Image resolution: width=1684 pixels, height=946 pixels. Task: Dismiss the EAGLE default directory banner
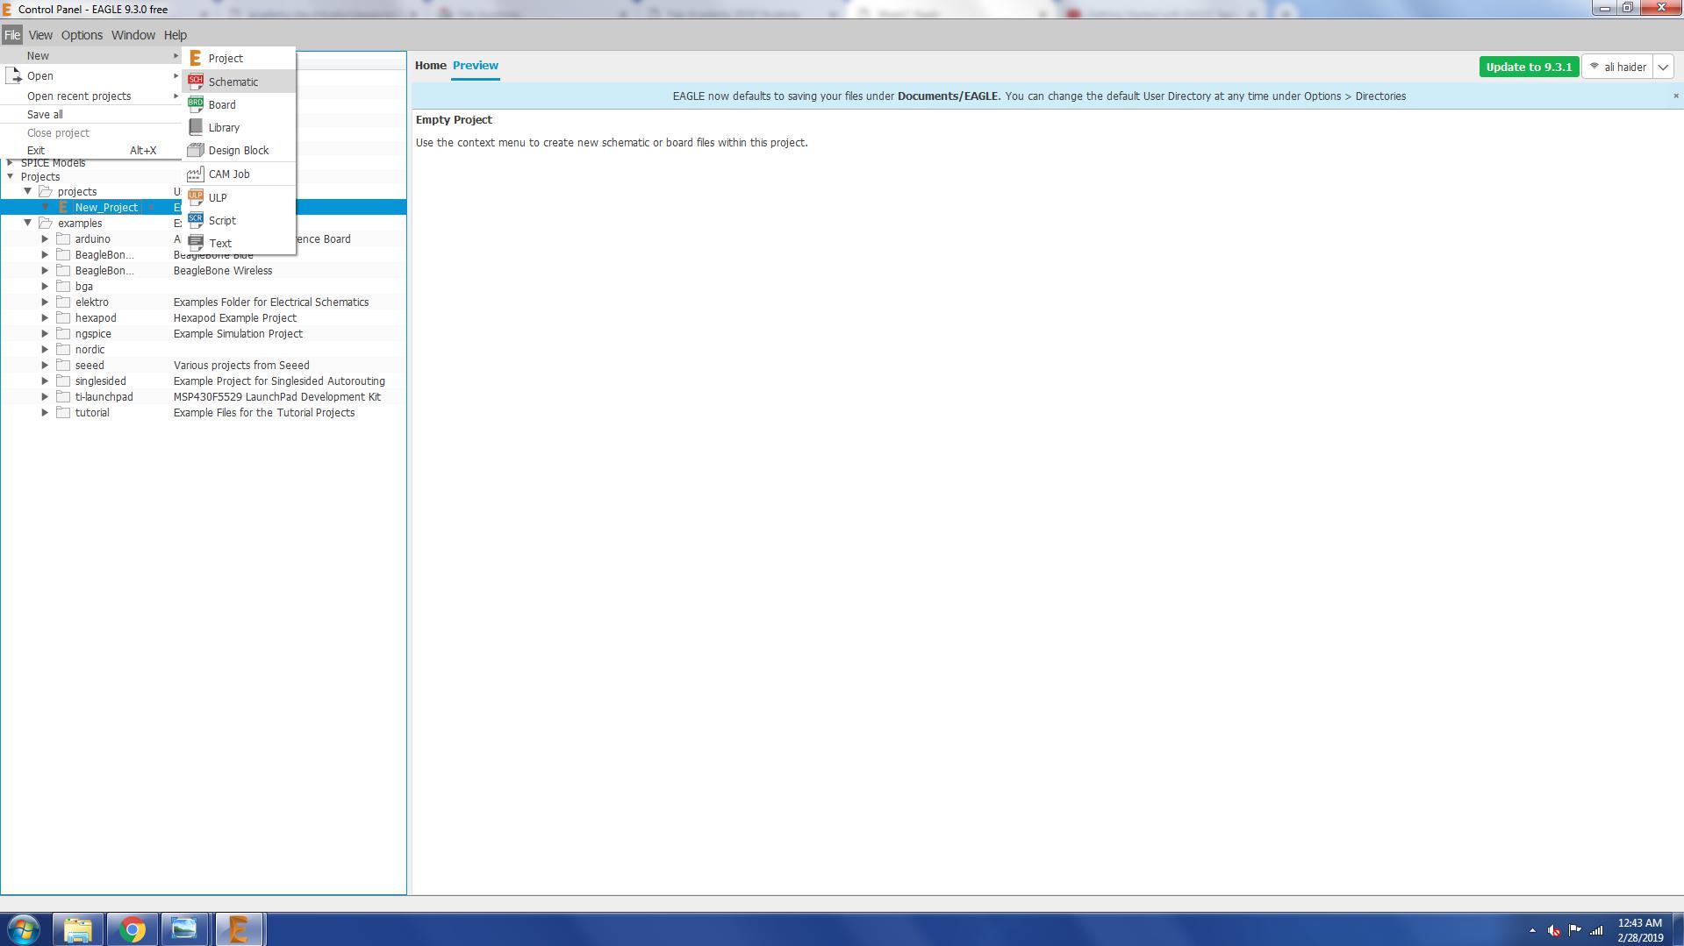[1675, 96]
